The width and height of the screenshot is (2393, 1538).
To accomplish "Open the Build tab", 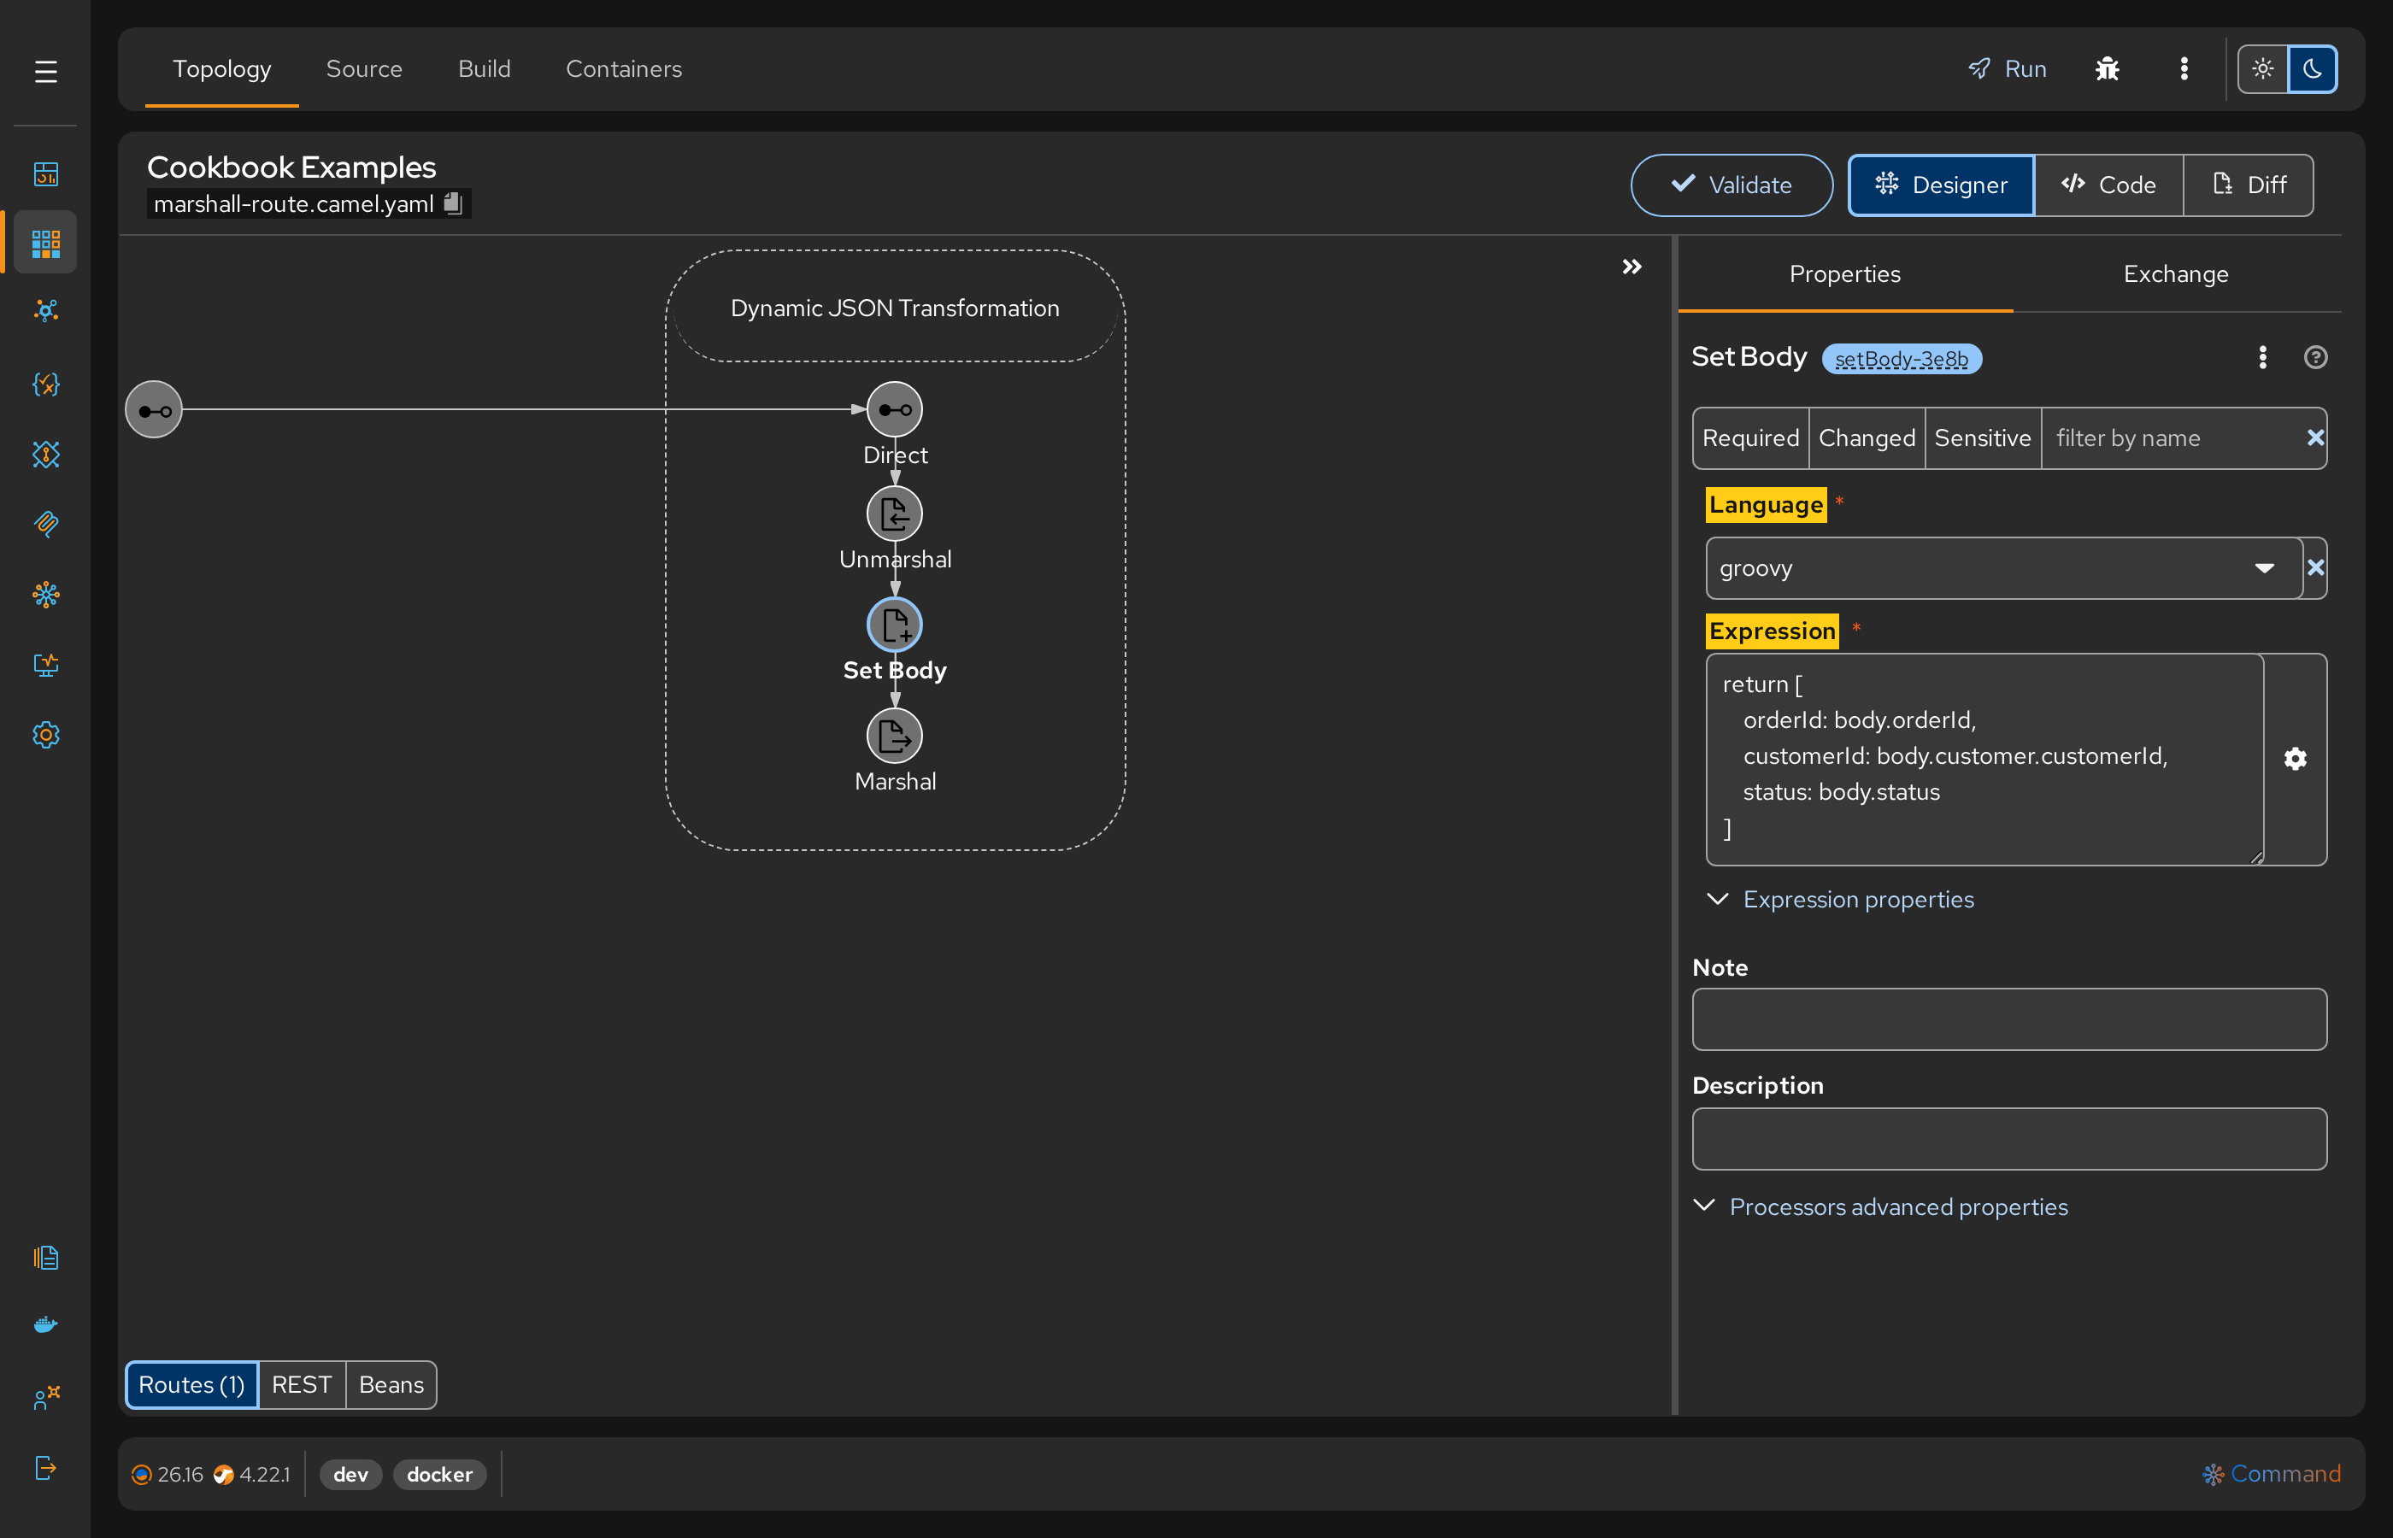I will tap(485, 69).
